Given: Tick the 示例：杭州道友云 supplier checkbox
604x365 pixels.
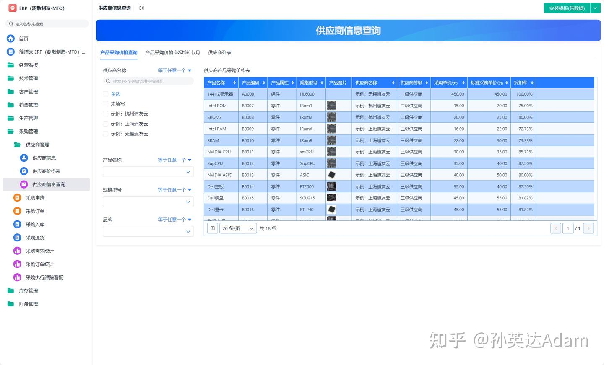Looking at the screenshot, I should [106, 114].
